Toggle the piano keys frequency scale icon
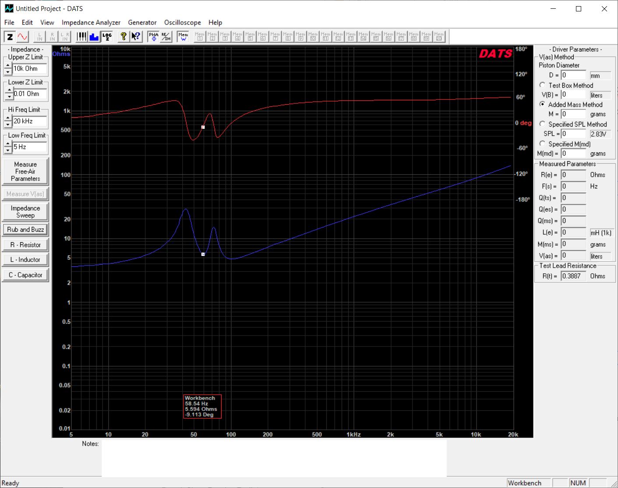This screenshot has height=488, width=618. click(x=81, y=37)
